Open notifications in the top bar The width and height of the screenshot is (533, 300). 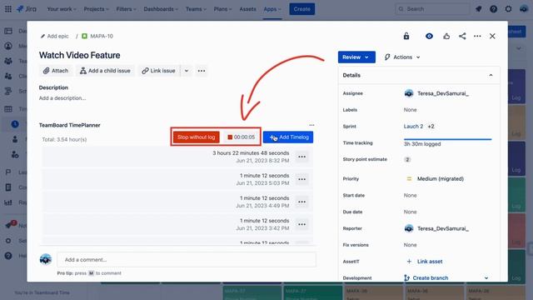tap(479, 9)
